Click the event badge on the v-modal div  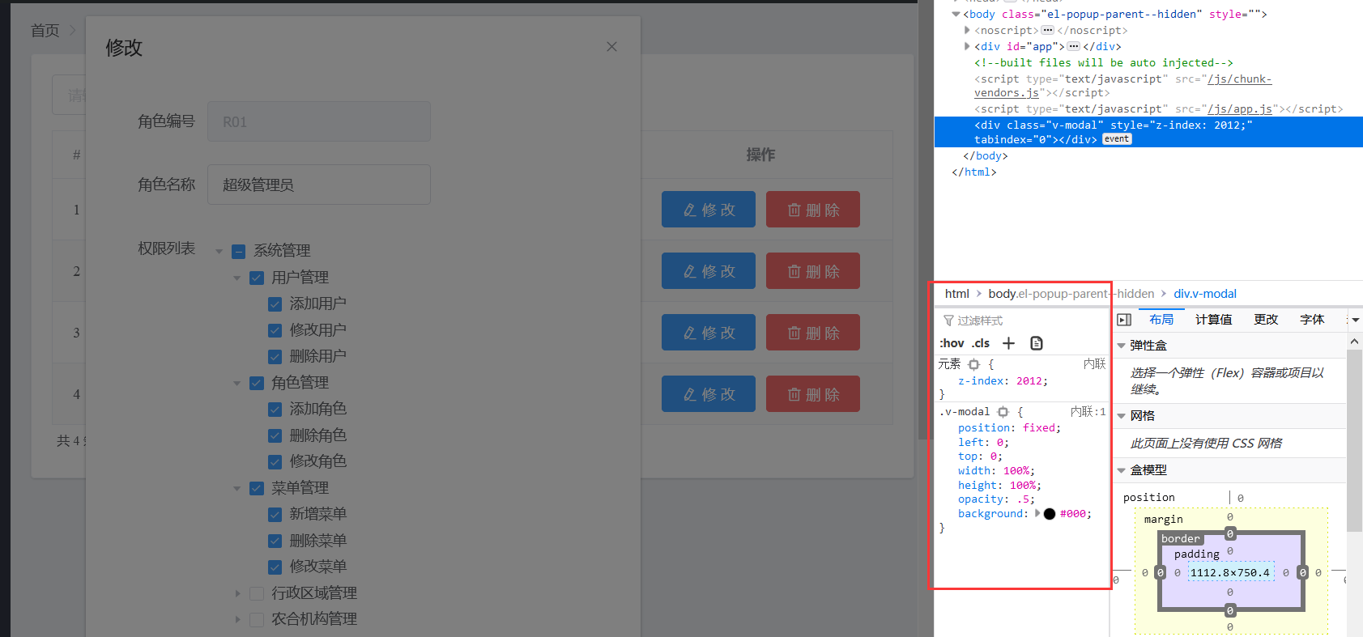tap(1117, 139)
